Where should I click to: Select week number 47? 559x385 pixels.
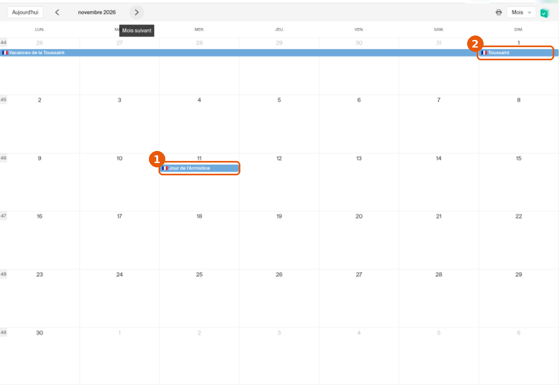pyautogui.click(x=3, y=216)
